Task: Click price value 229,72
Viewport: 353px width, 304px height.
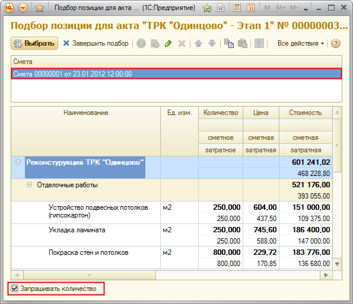Action: [x=265, y=252]
